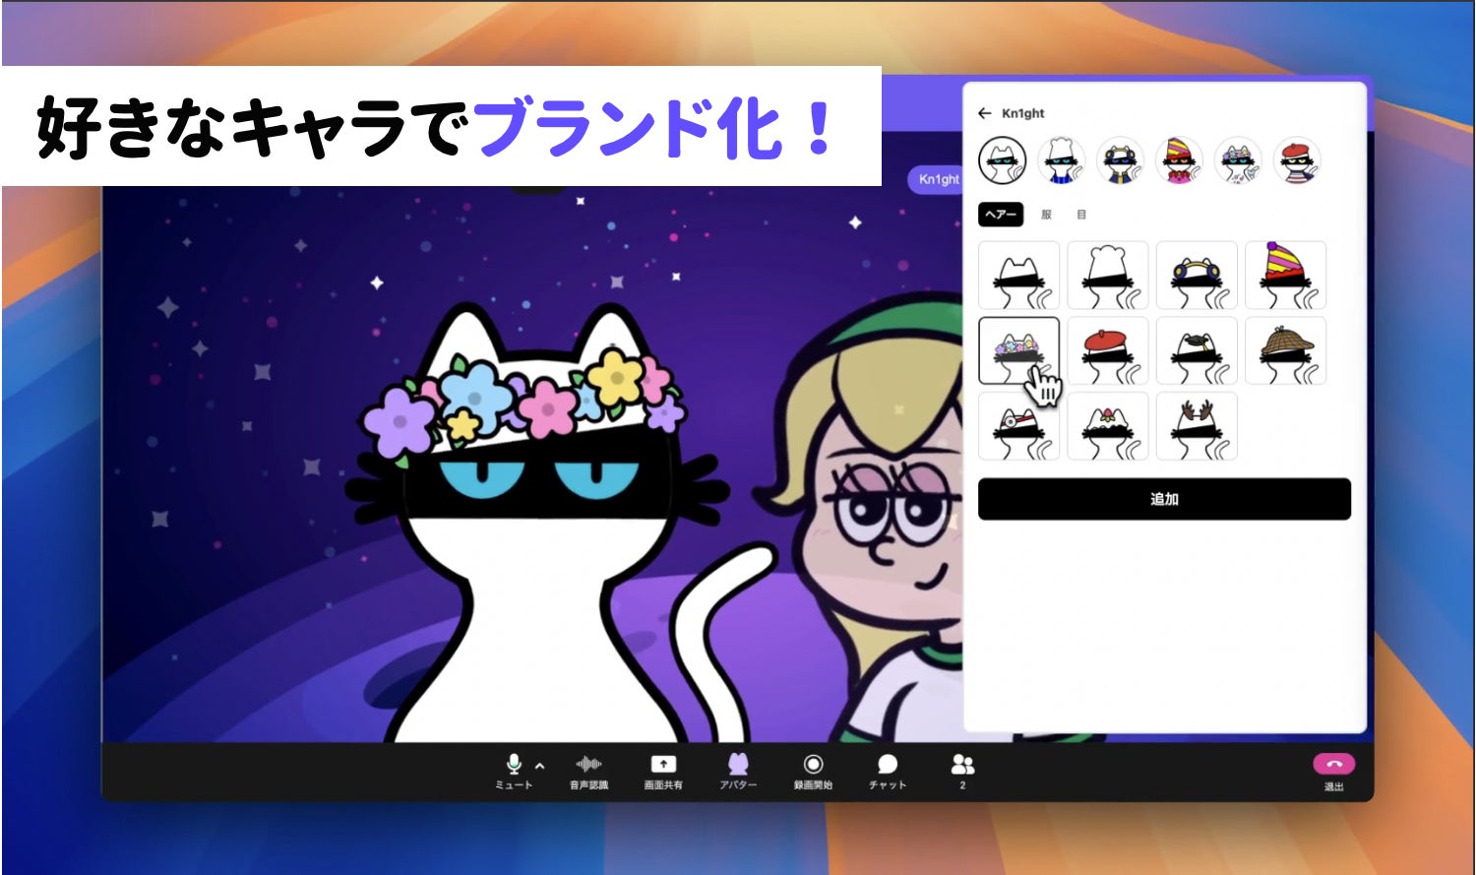This screenshot has width=1476, height=875.
Task: Open 音声認識 speech recognition
Action: [588, 771]
